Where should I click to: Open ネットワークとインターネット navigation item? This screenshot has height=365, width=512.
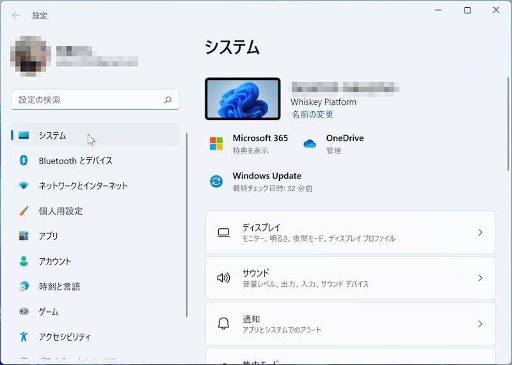coord(83,186)
